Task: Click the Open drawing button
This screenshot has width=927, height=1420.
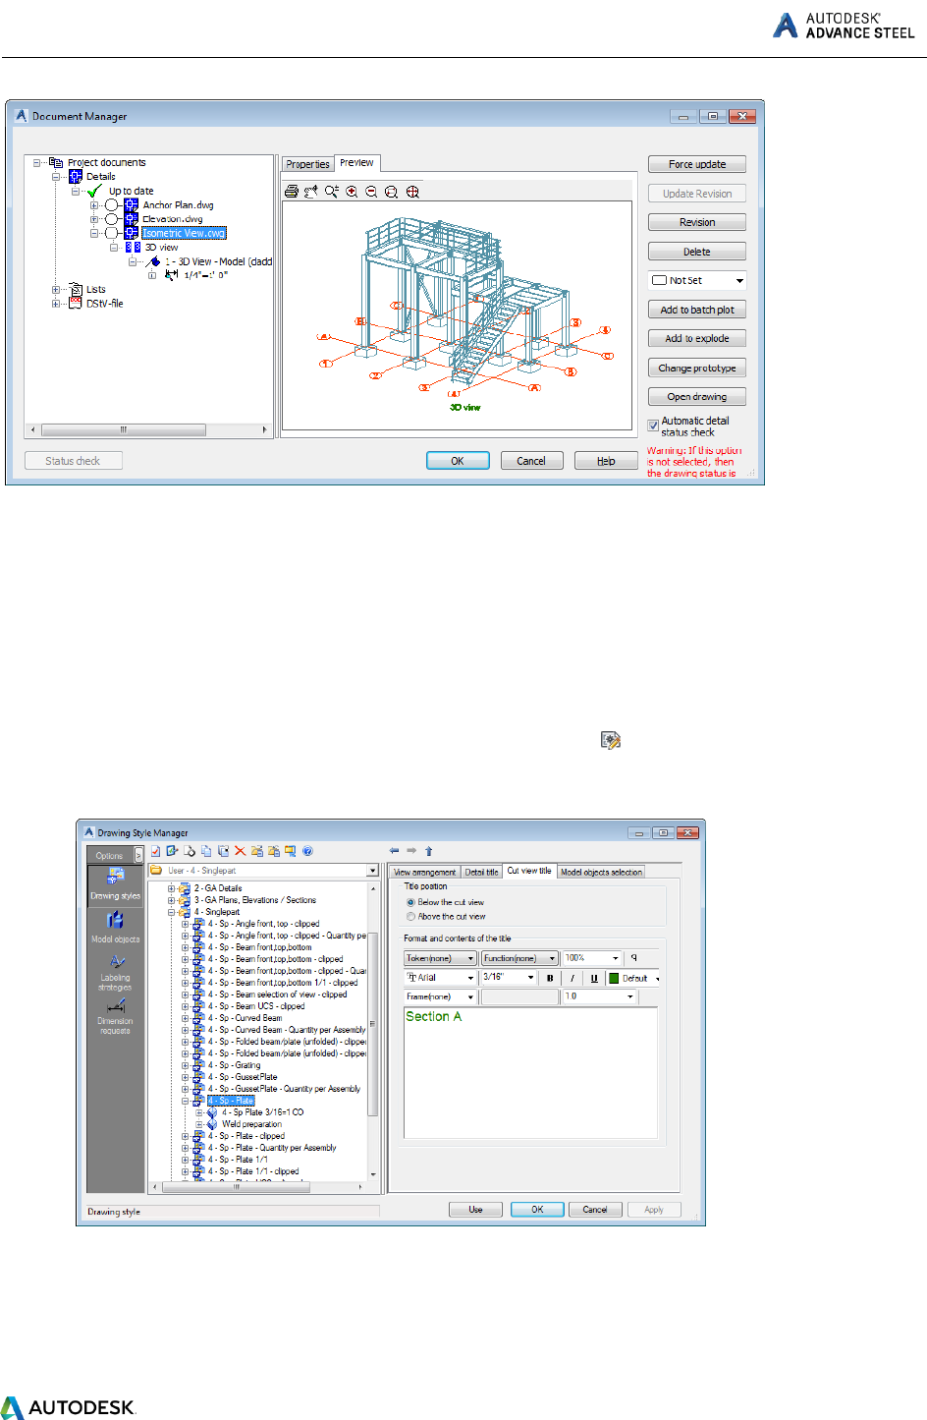Action: pos(697,397)
